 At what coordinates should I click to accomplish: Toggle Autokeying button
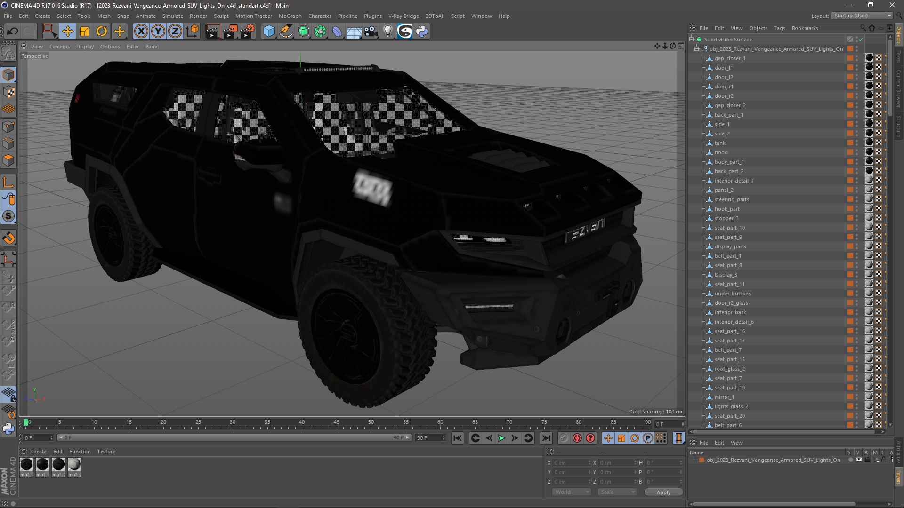pos(577,438)
